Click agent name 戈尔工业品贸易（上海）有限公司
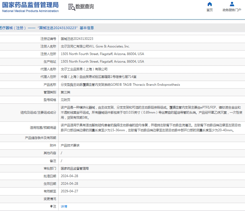245x211 pixels. click(x=84, y=69)
